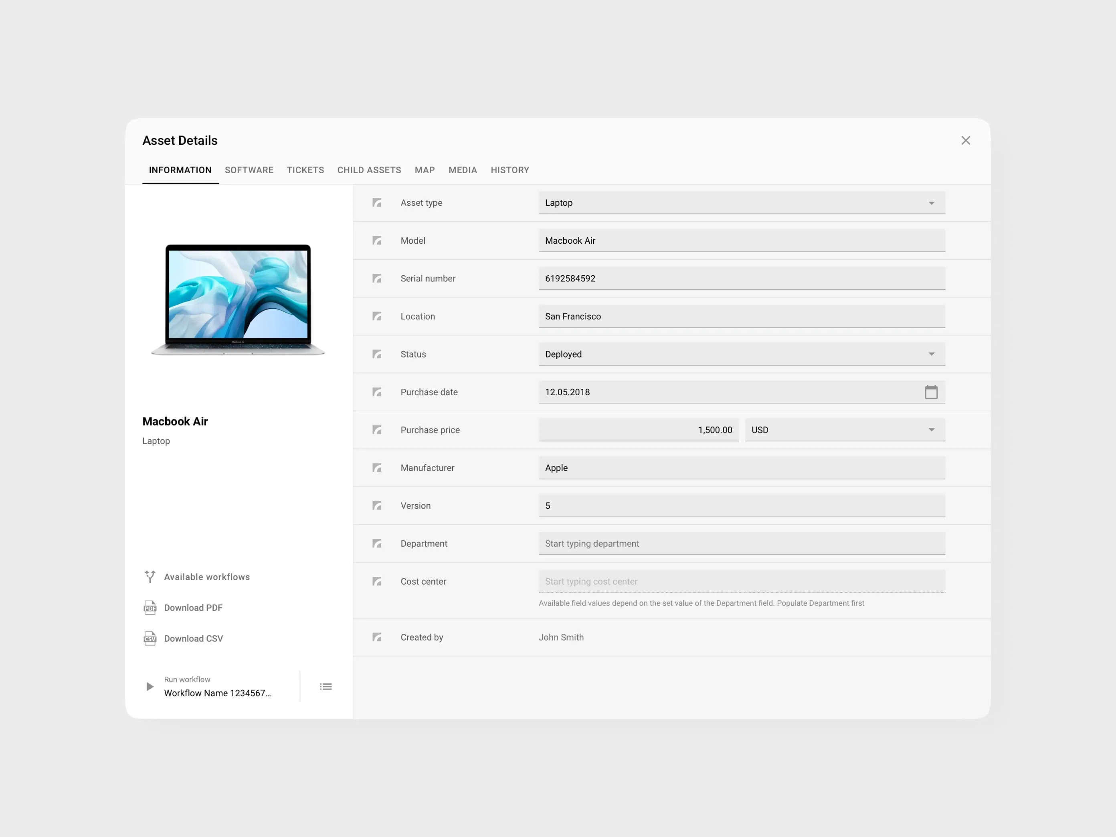This screenshot has height=837, width=1116.
Task: Click the field history icon beside Location
Action: tap(377, 316)
